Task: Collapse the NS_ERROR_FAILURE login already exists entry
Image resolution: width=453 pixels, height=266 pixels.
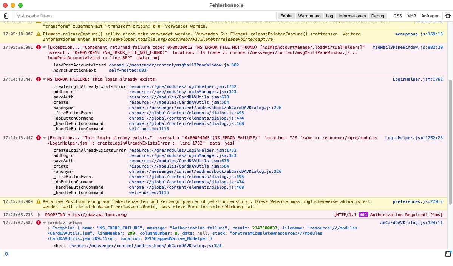Action: (44, 80)
